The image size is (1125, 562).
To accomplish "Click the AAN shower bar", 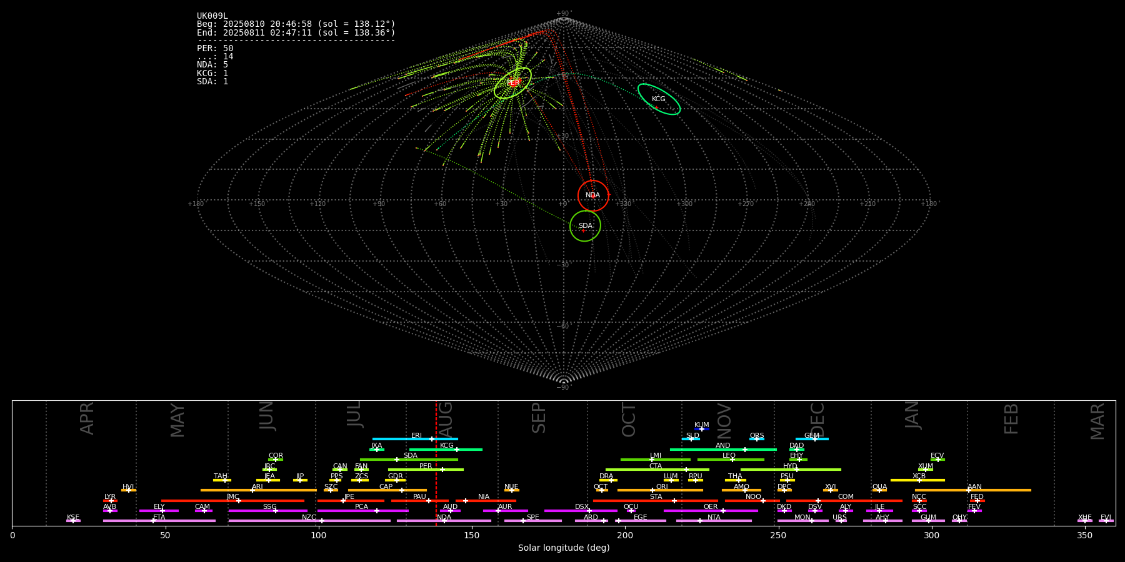I will (973, 490).
